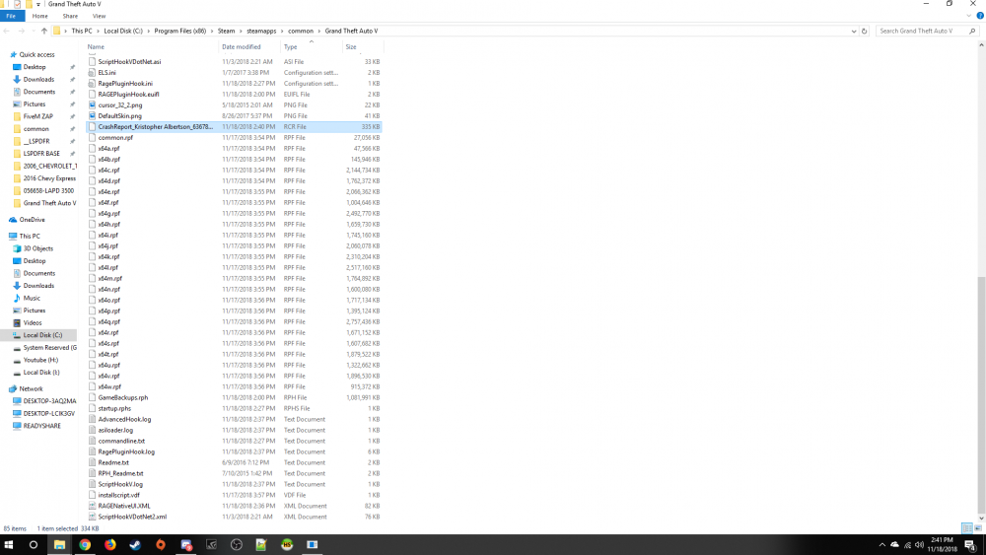986x555 pixels.
Task: Open Steam from the taskbar
Action: pyautogui.click(x=135, y=545)
